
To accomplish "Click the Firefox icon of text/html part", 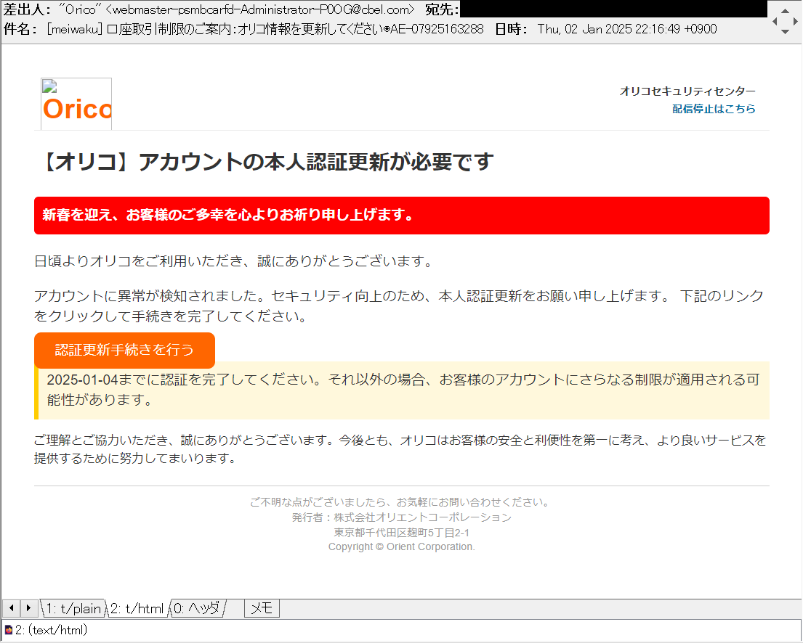I will 9,630.
